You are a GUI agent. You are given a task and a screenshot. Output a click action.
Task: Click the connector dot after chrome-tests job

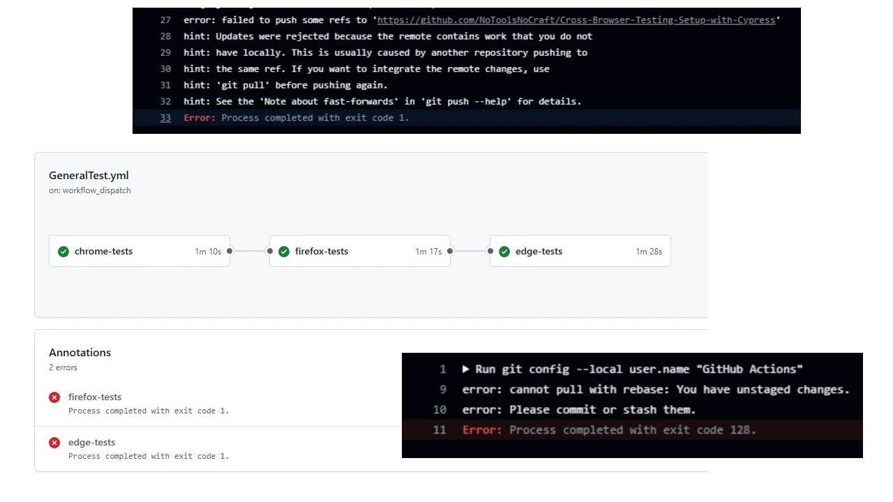[230, 252]
